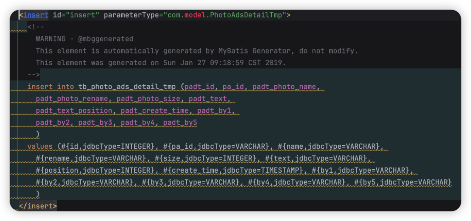The height and width of the screenshot is (221, 471).
Task: Click the #{rename,jdbcType=VARCHAR} parameter
Action: click(x=91, y=158)
